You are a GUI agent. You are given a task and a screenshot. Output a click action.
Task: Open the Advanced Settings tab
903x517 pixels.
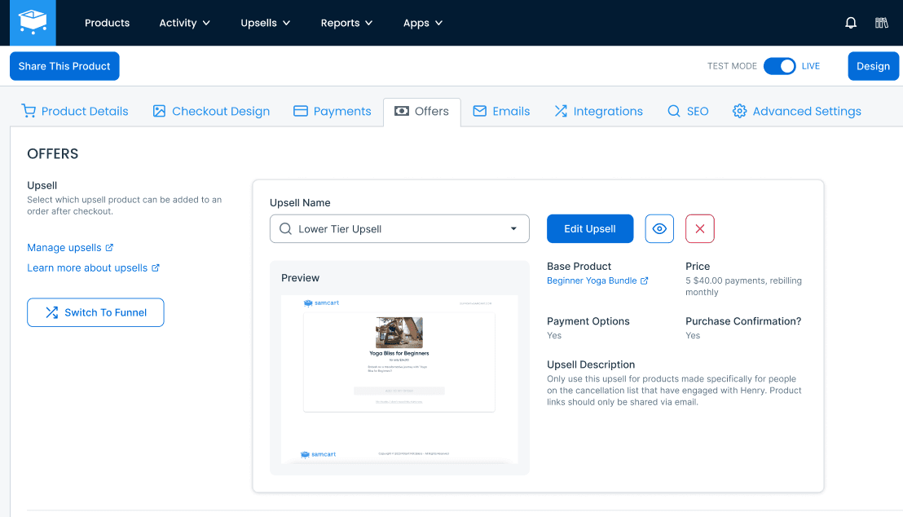pyautogui.click(x=796, y=111)
